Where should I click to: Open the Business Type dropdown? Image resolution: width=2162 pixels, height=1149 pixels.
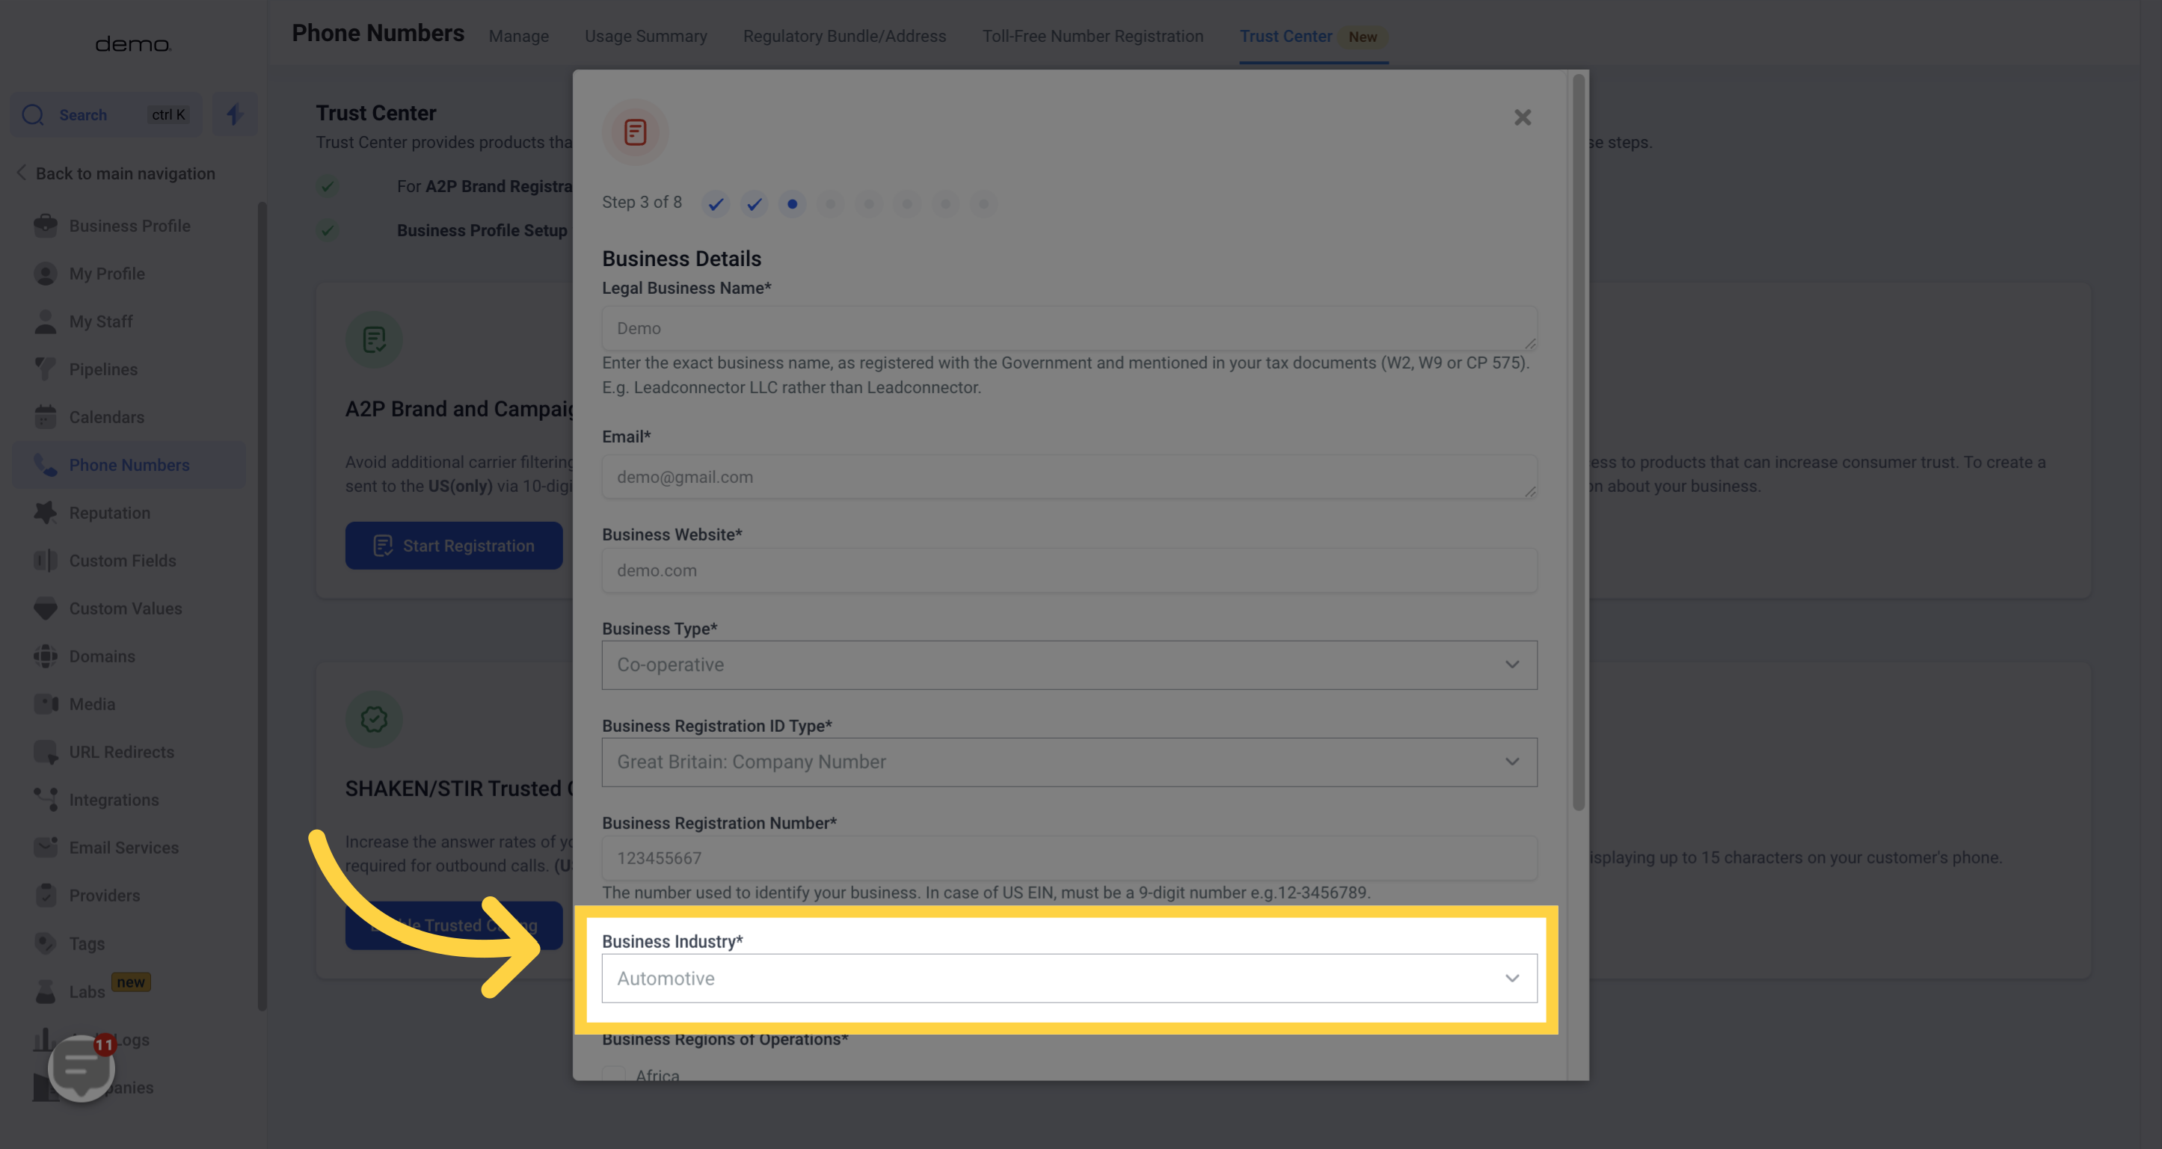[1069, 665]
